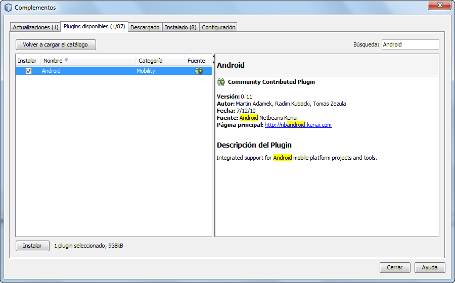Click the Cerrar button
This screenshot has height=283, width=455.
click(395, 267)
